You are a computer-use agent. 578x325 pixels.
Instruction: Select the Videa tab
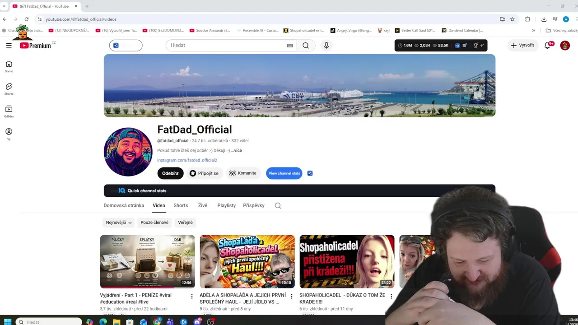pos(158,205)
